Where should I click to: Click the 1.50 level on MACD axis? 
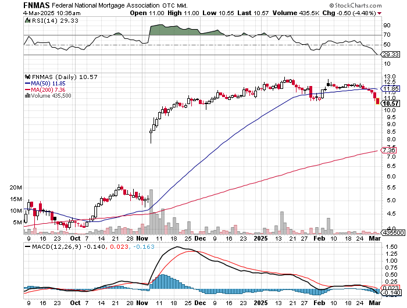(391, 247)
